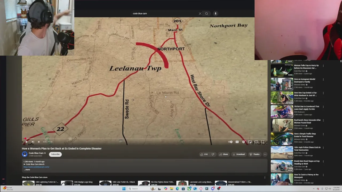Open options menu for Police Chase video

(x=323, y=148)
